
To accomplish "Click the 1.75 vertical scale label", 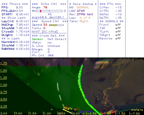I will tap(3, 63).
